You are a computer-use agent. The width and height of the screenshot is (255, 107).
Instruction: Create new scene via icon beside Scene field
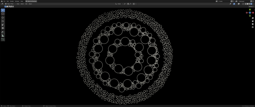tap(232, 1)
